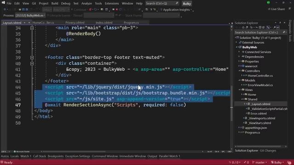Expand the Dependencies node

click(239, 57)
